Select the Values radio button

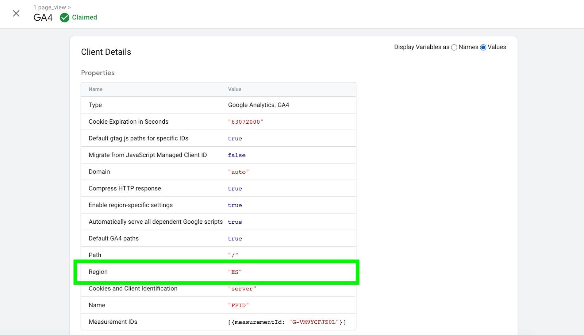(x=483, y=47)
